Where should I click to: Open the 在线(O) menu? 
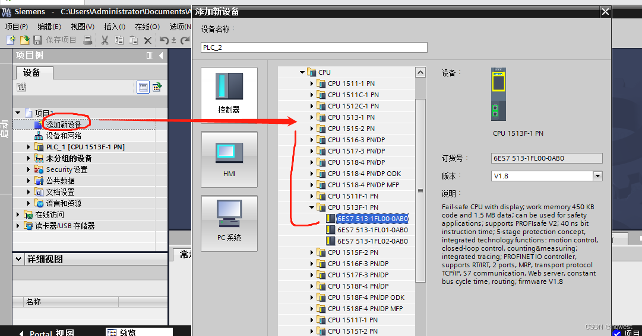pyautogui.click(x=147, y=27)
